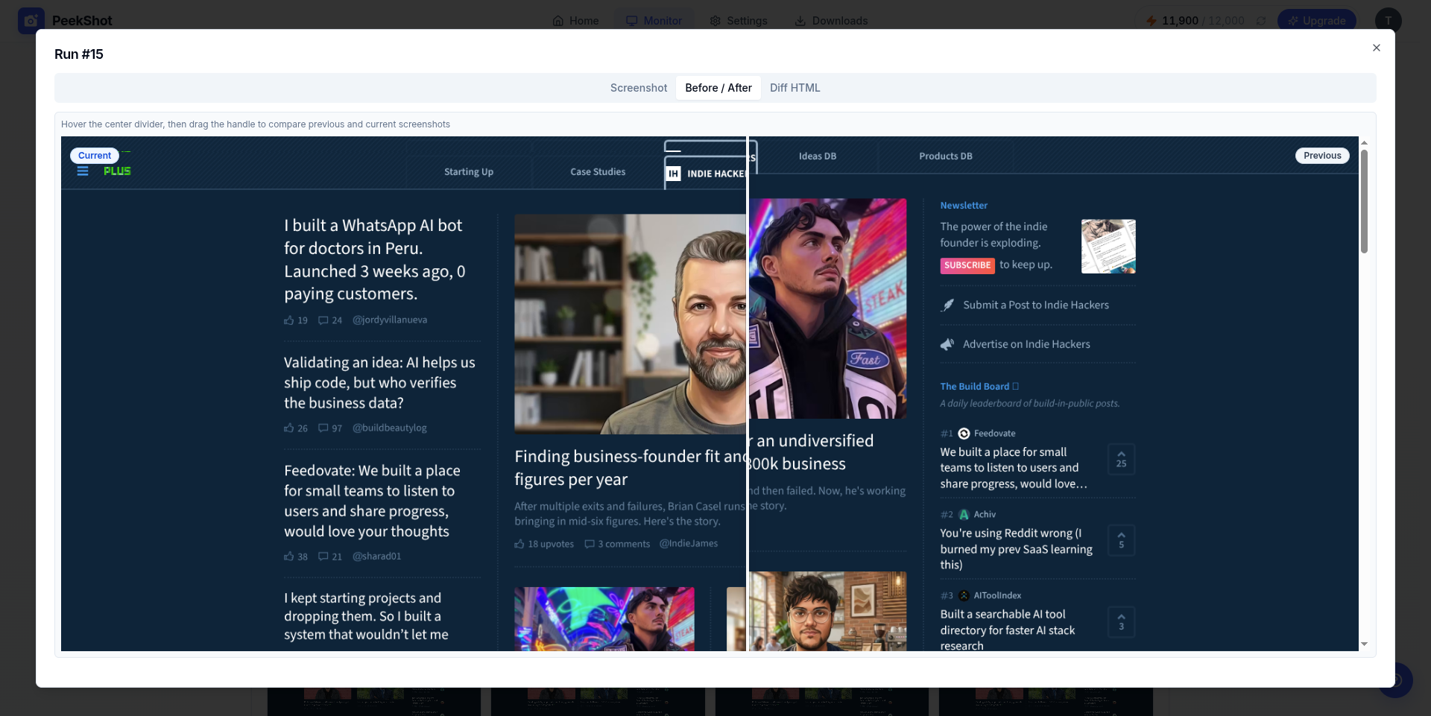The width and height of the screenshot is (1431, 716).
Task: Click the center before/after divider handle
Action: (x=748, y=393)
